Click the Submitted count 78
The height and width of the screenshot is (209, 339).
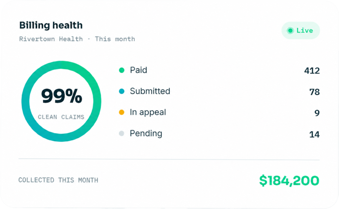pyautogui.click(x=315, y=92)
